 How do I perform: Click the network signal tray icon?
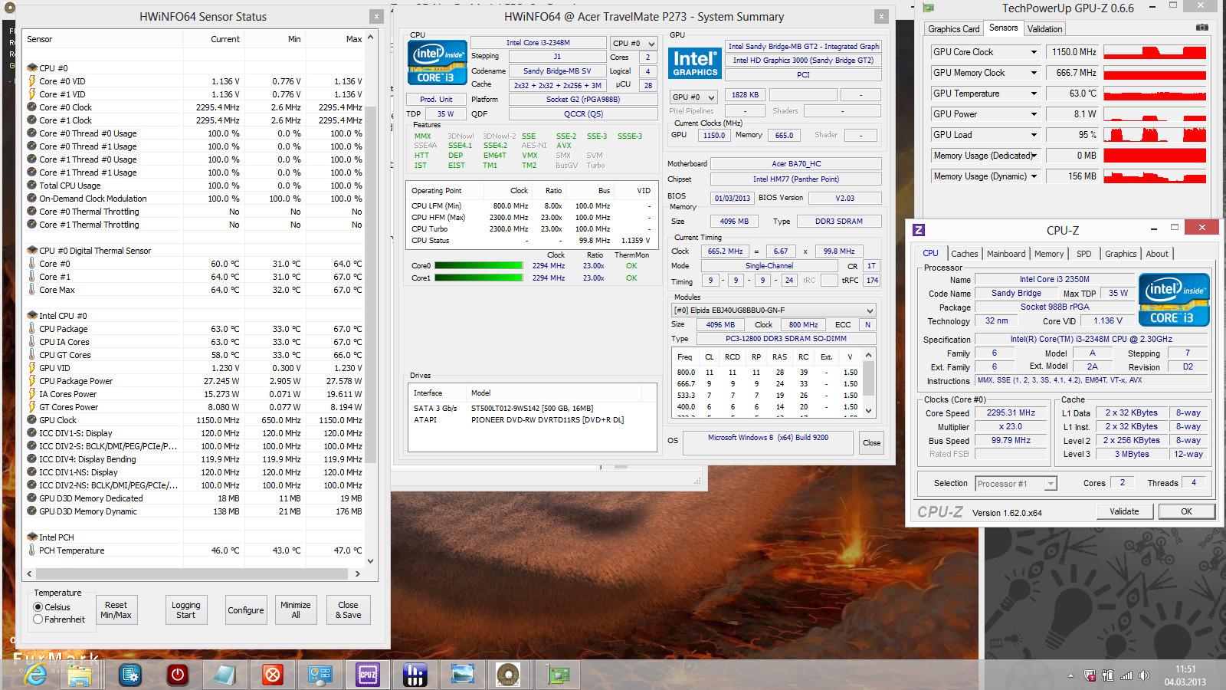(1126, 675)
